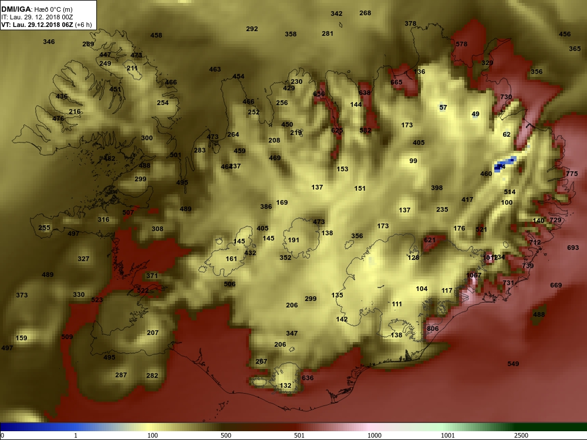Click the map value 506
The image size is (587, 440).
pos(230,284)
